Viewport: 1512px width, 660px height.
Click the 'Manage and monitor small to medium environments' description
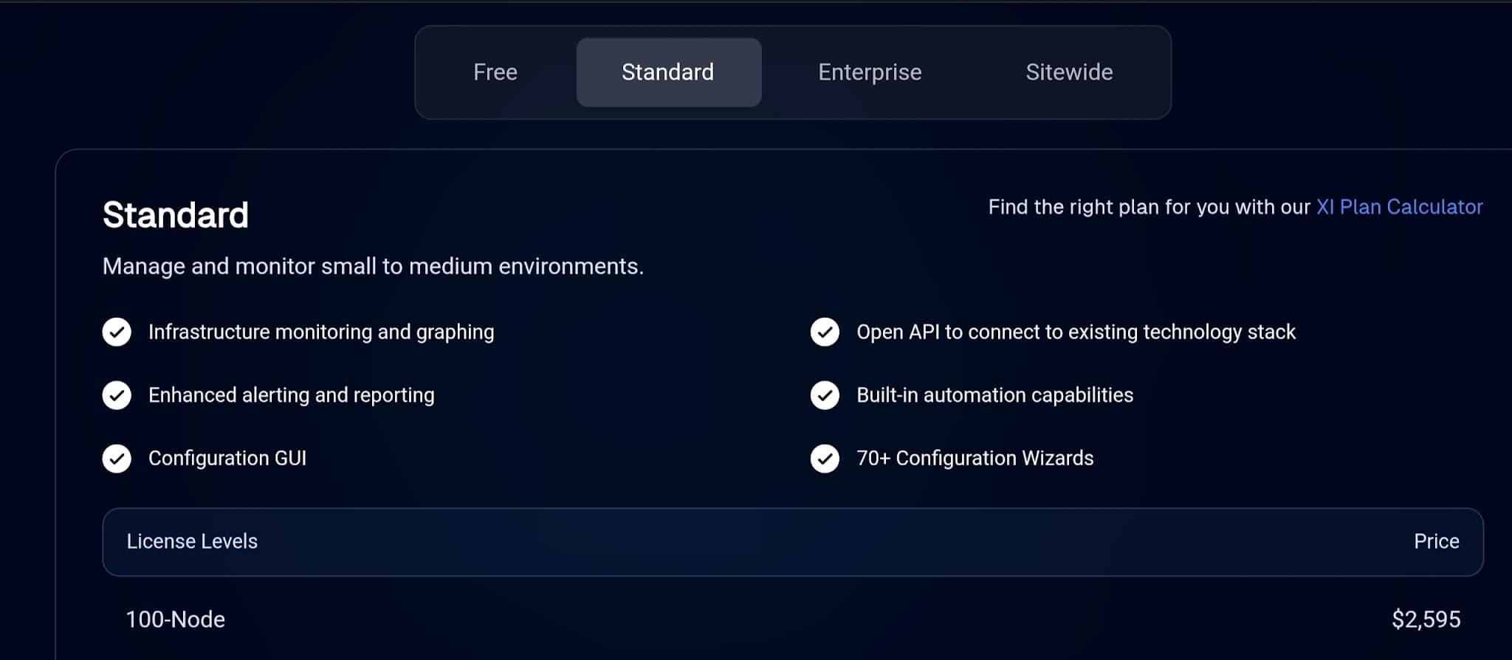pyautogui.click(x=373, y=266)
